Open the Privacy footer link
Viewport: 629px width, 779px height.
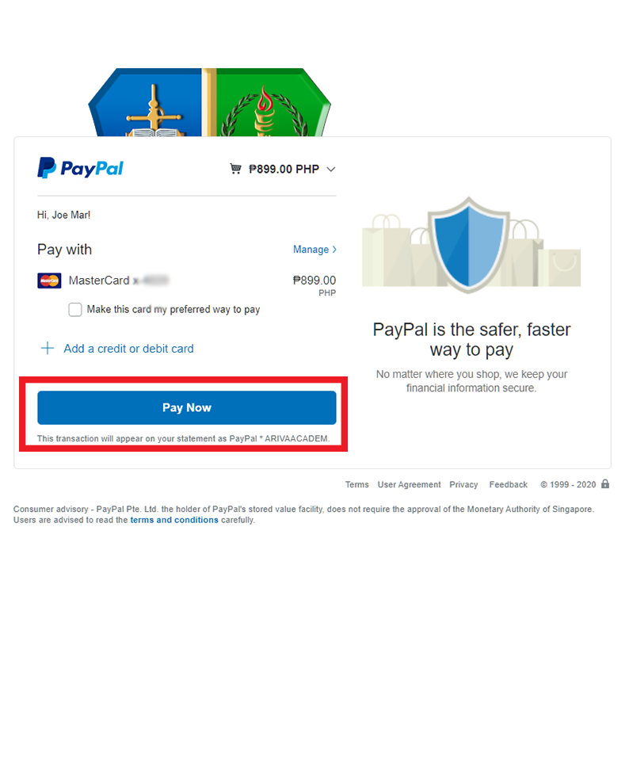pyautogui.click(x=463, y=484)
